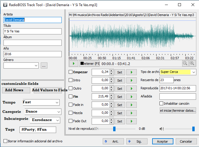Enable the Fin checkbox

(71, 96)
